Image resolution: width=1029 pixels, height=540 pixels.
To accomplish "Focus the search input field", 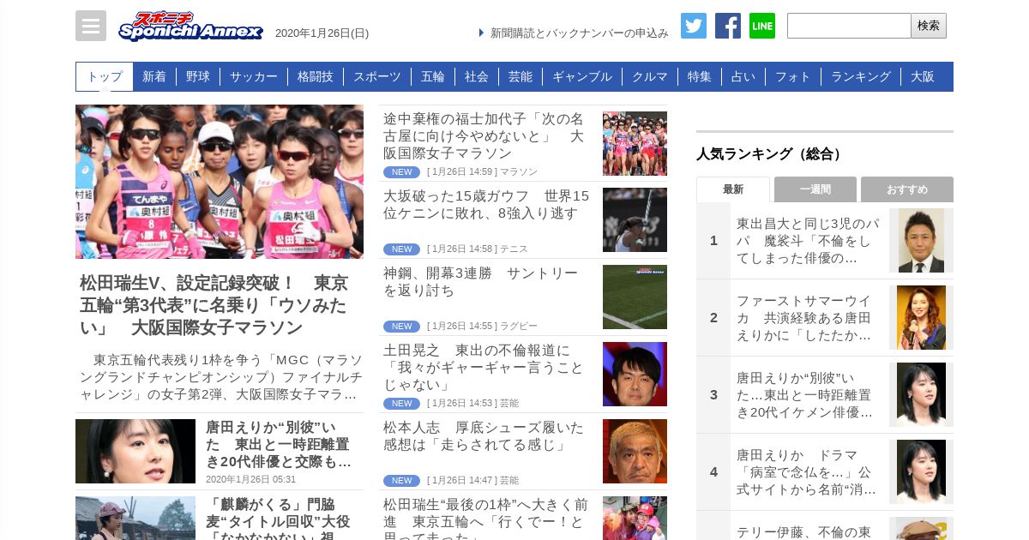I will (x=849, y=26).
